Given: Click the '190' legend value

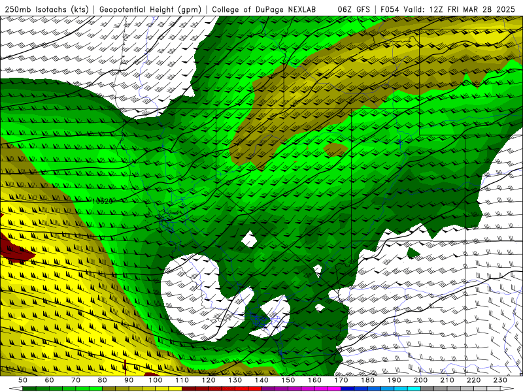Looking at the screenshot, I should [394, 380].
